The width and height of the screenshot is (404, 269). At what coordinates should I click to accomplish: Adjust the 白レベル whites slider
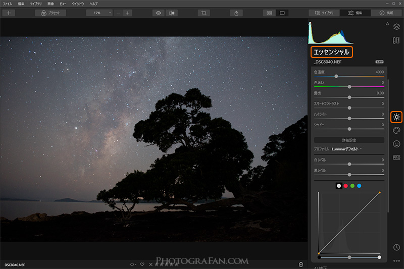349,164
